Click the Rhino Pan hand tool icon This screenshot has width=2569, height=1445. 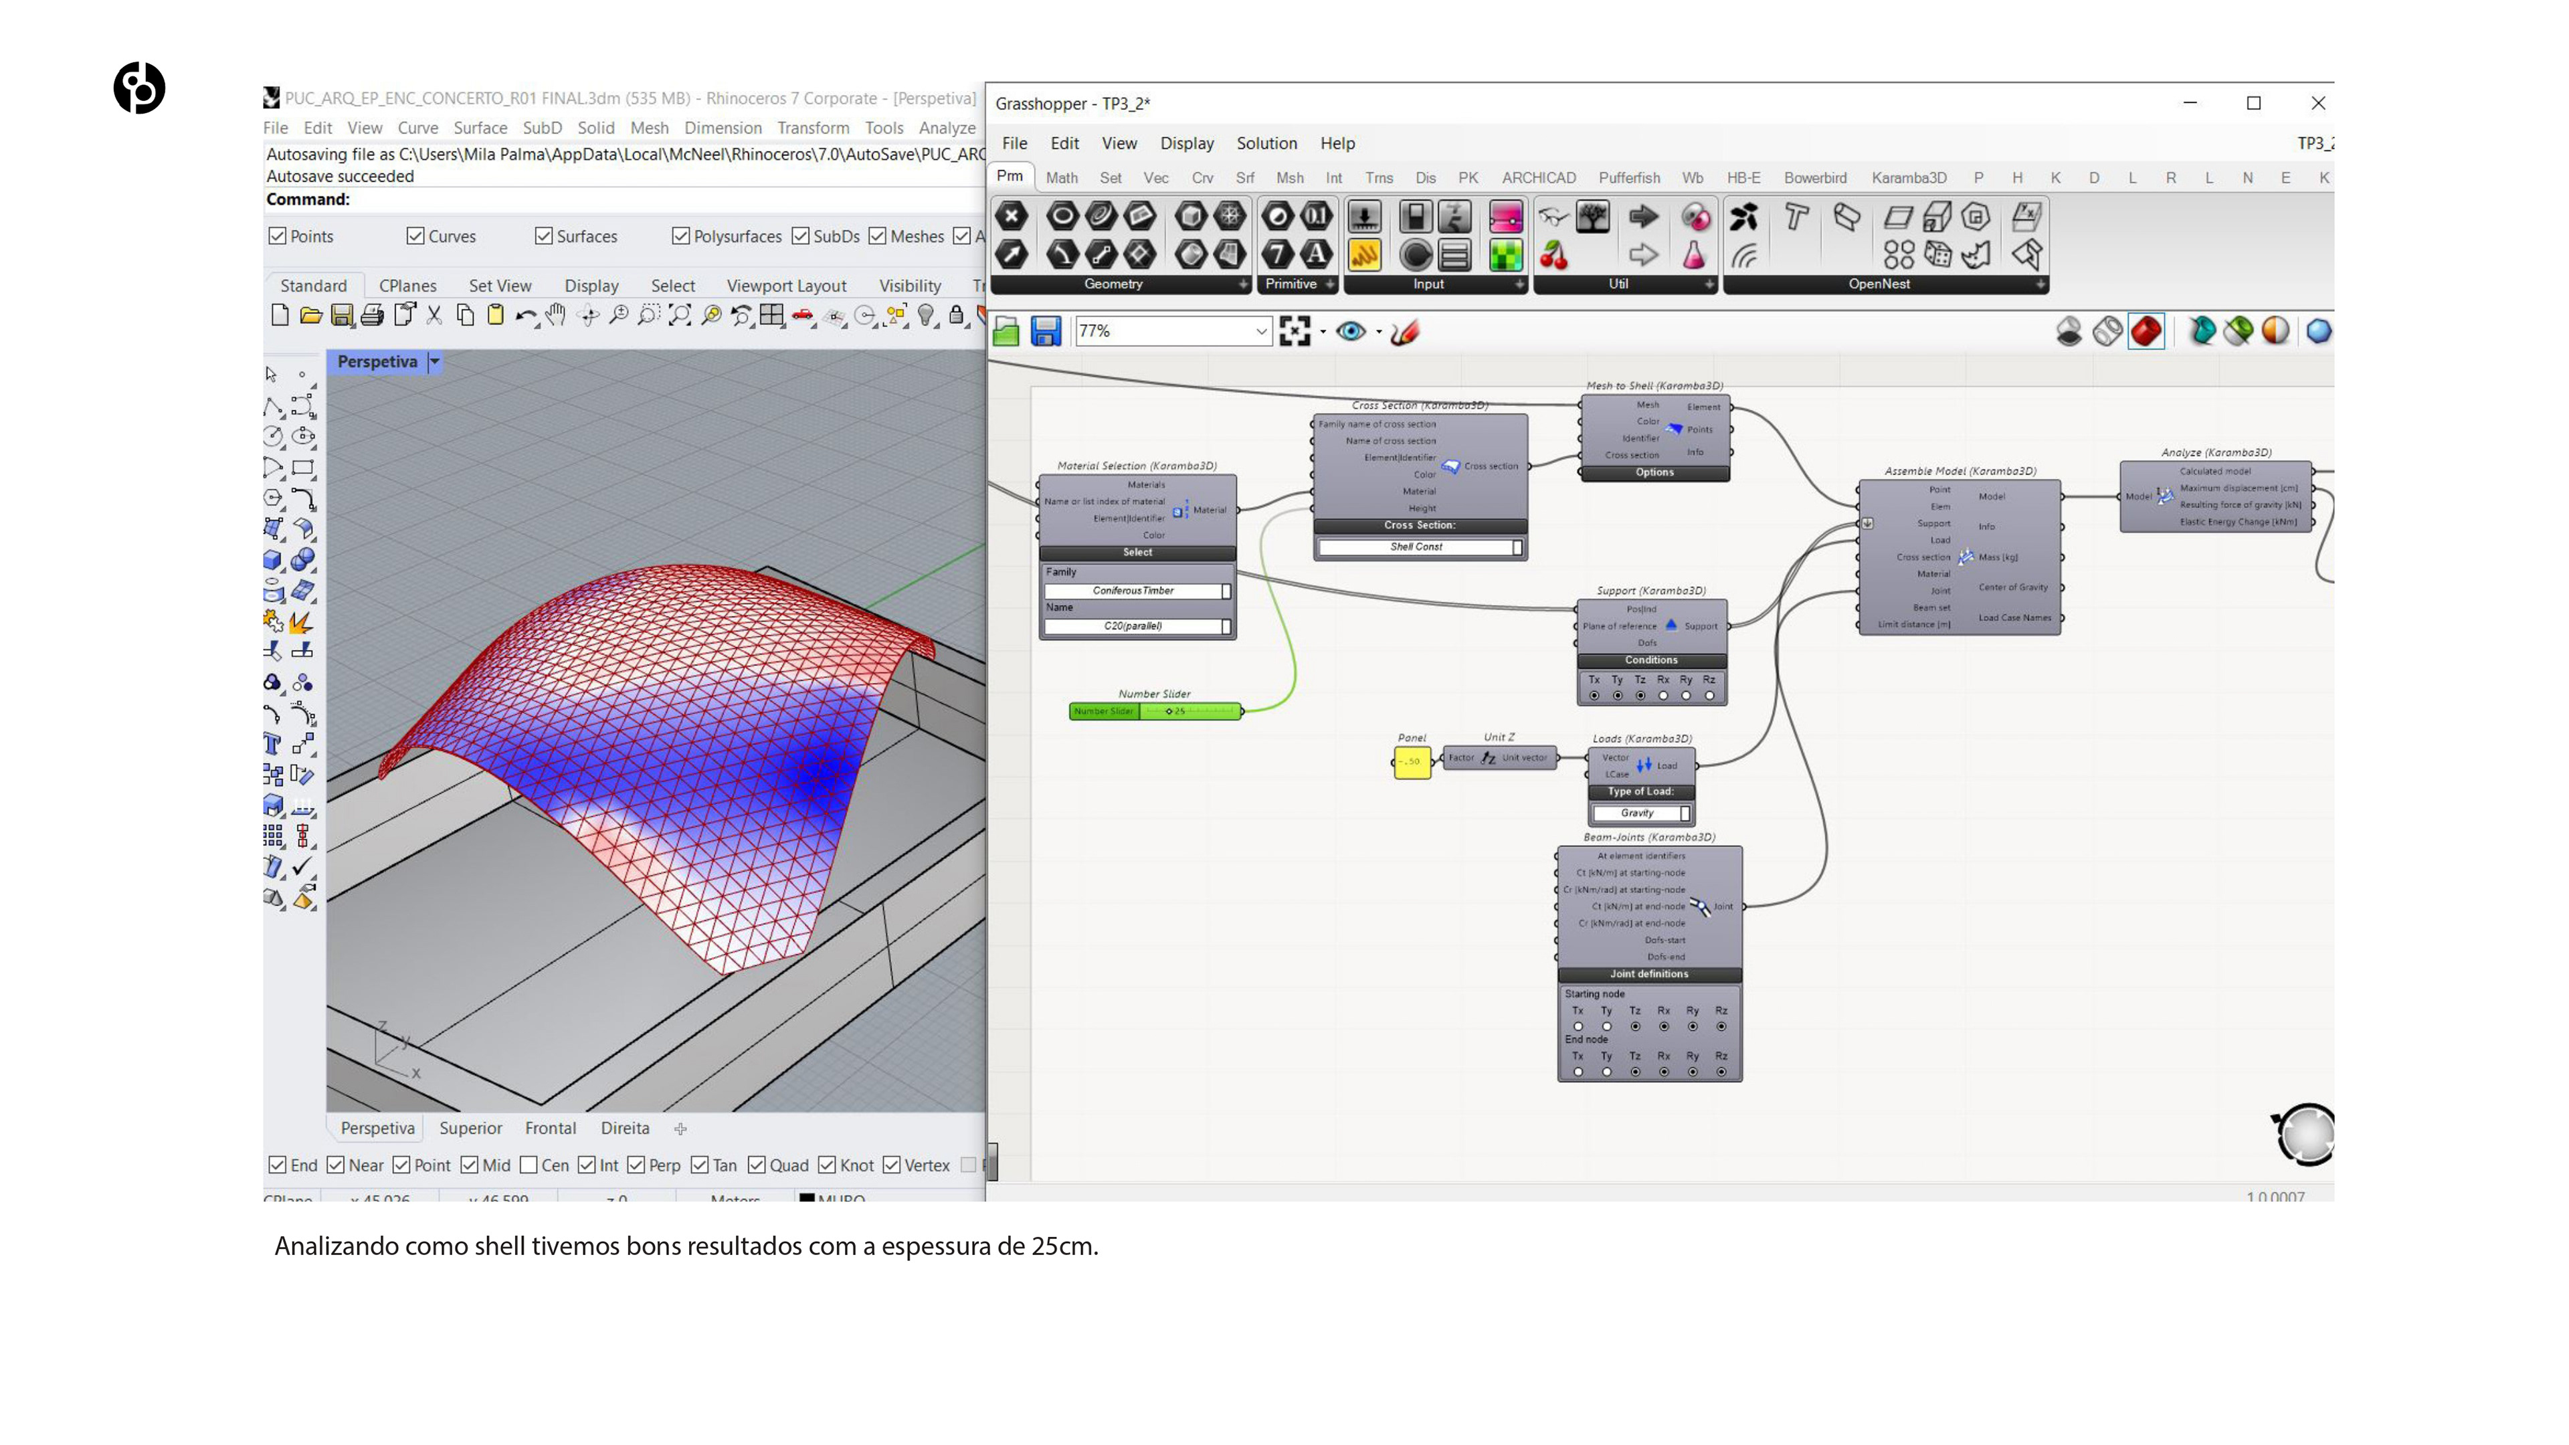pos(557,316)
